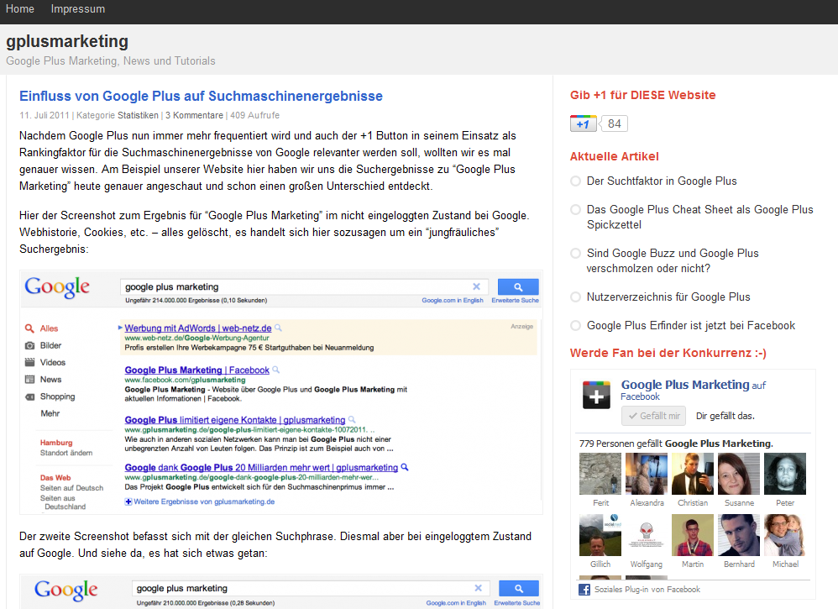This screenshot has width=838, height=609.
Task: Select News newspaper icon in sidebar
Action: [30, 380]
